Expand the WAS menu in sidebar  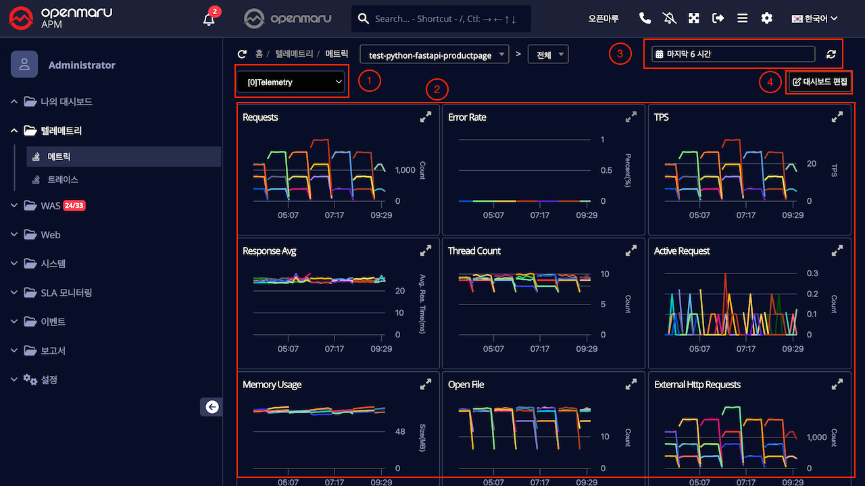click(x=51, y=206)
